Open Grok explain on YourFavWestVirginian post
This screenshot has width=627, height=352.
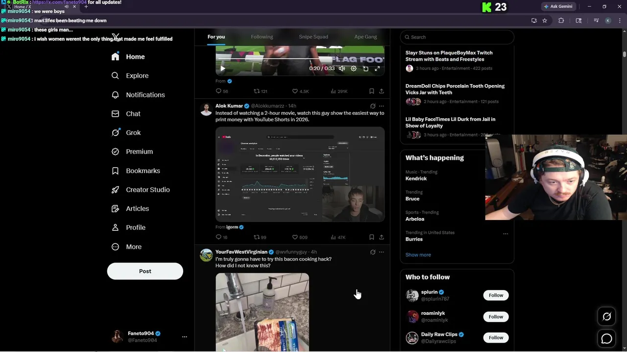(373, 252)
